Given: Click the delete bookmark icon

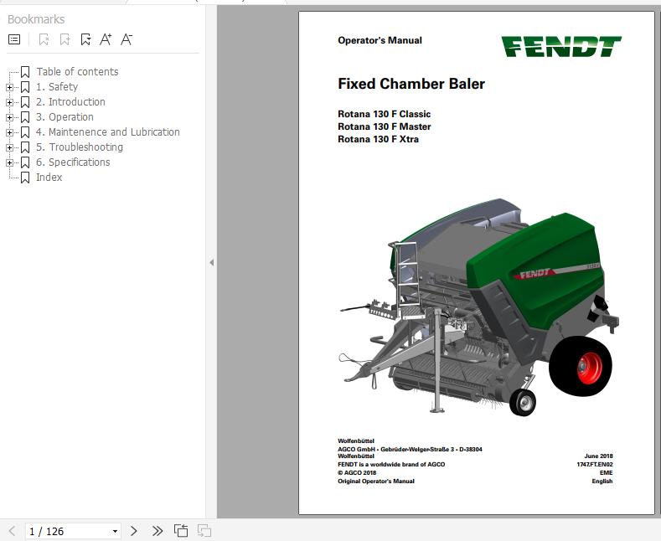Looking at the screenshot, I should [44, 39].
